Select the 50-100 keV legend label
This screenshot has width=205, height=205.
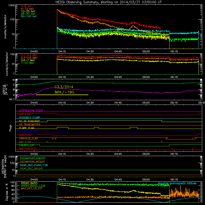29,16
